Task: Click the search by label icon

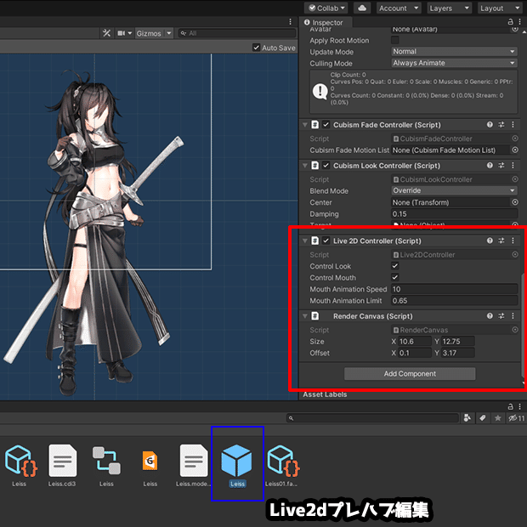Action: coord(482,418)
